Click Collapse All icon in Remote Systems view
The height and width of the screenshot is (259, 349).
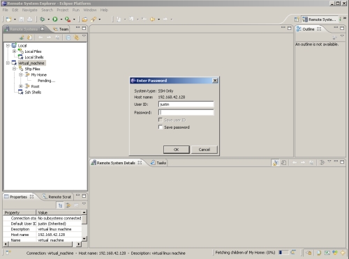(x=68, y=38)
